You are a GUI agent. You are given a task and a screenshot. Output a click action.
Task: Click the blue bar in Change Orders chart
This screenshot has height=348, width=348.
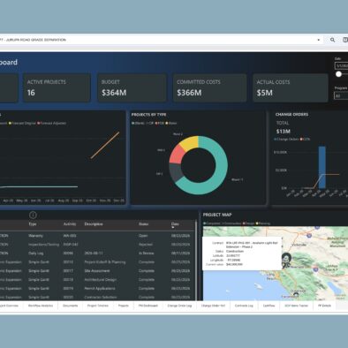point(322,167)
